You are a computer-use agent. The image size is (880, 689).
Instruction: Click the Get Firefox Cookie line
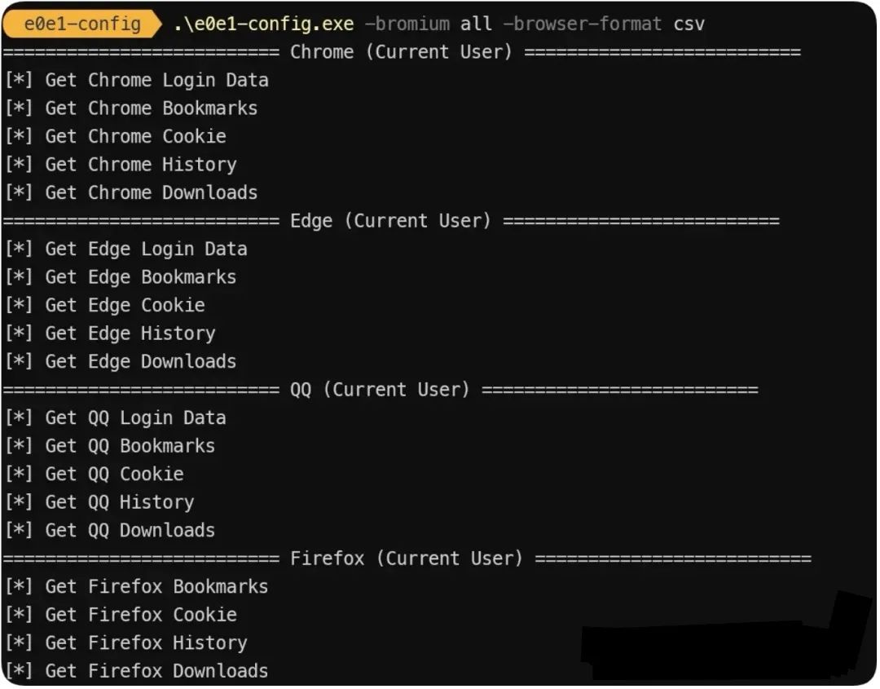(121, 615)
